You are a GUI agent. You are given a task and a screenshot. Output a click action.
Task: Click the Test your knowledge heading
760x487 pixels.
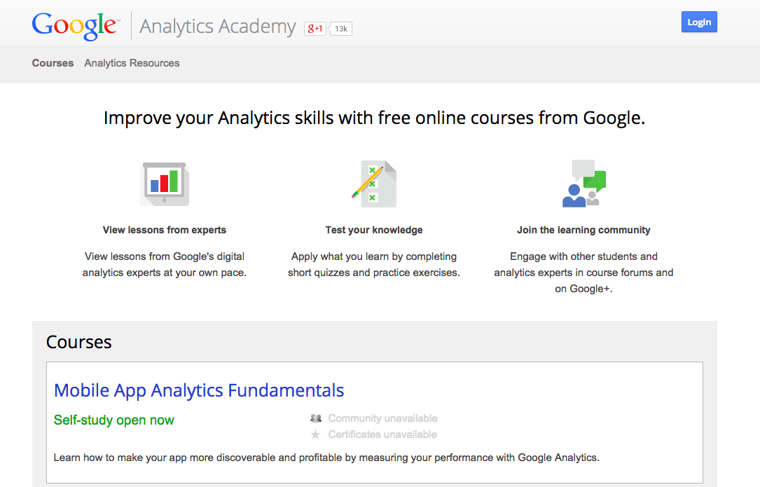[x=374, y=230]
